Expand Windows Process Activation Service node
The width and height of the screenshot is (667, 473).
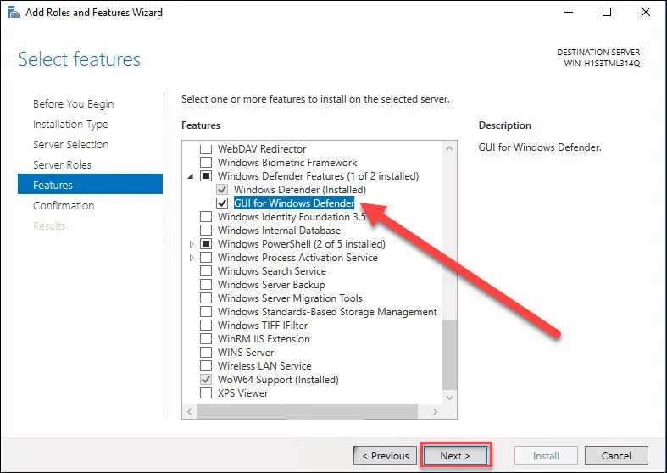click(192, 258)
